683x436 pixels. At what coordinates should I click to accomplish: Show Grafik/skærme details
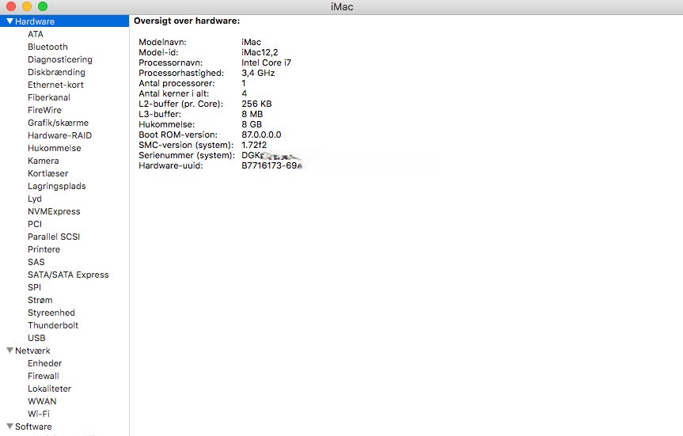click(x=58, y=123)
